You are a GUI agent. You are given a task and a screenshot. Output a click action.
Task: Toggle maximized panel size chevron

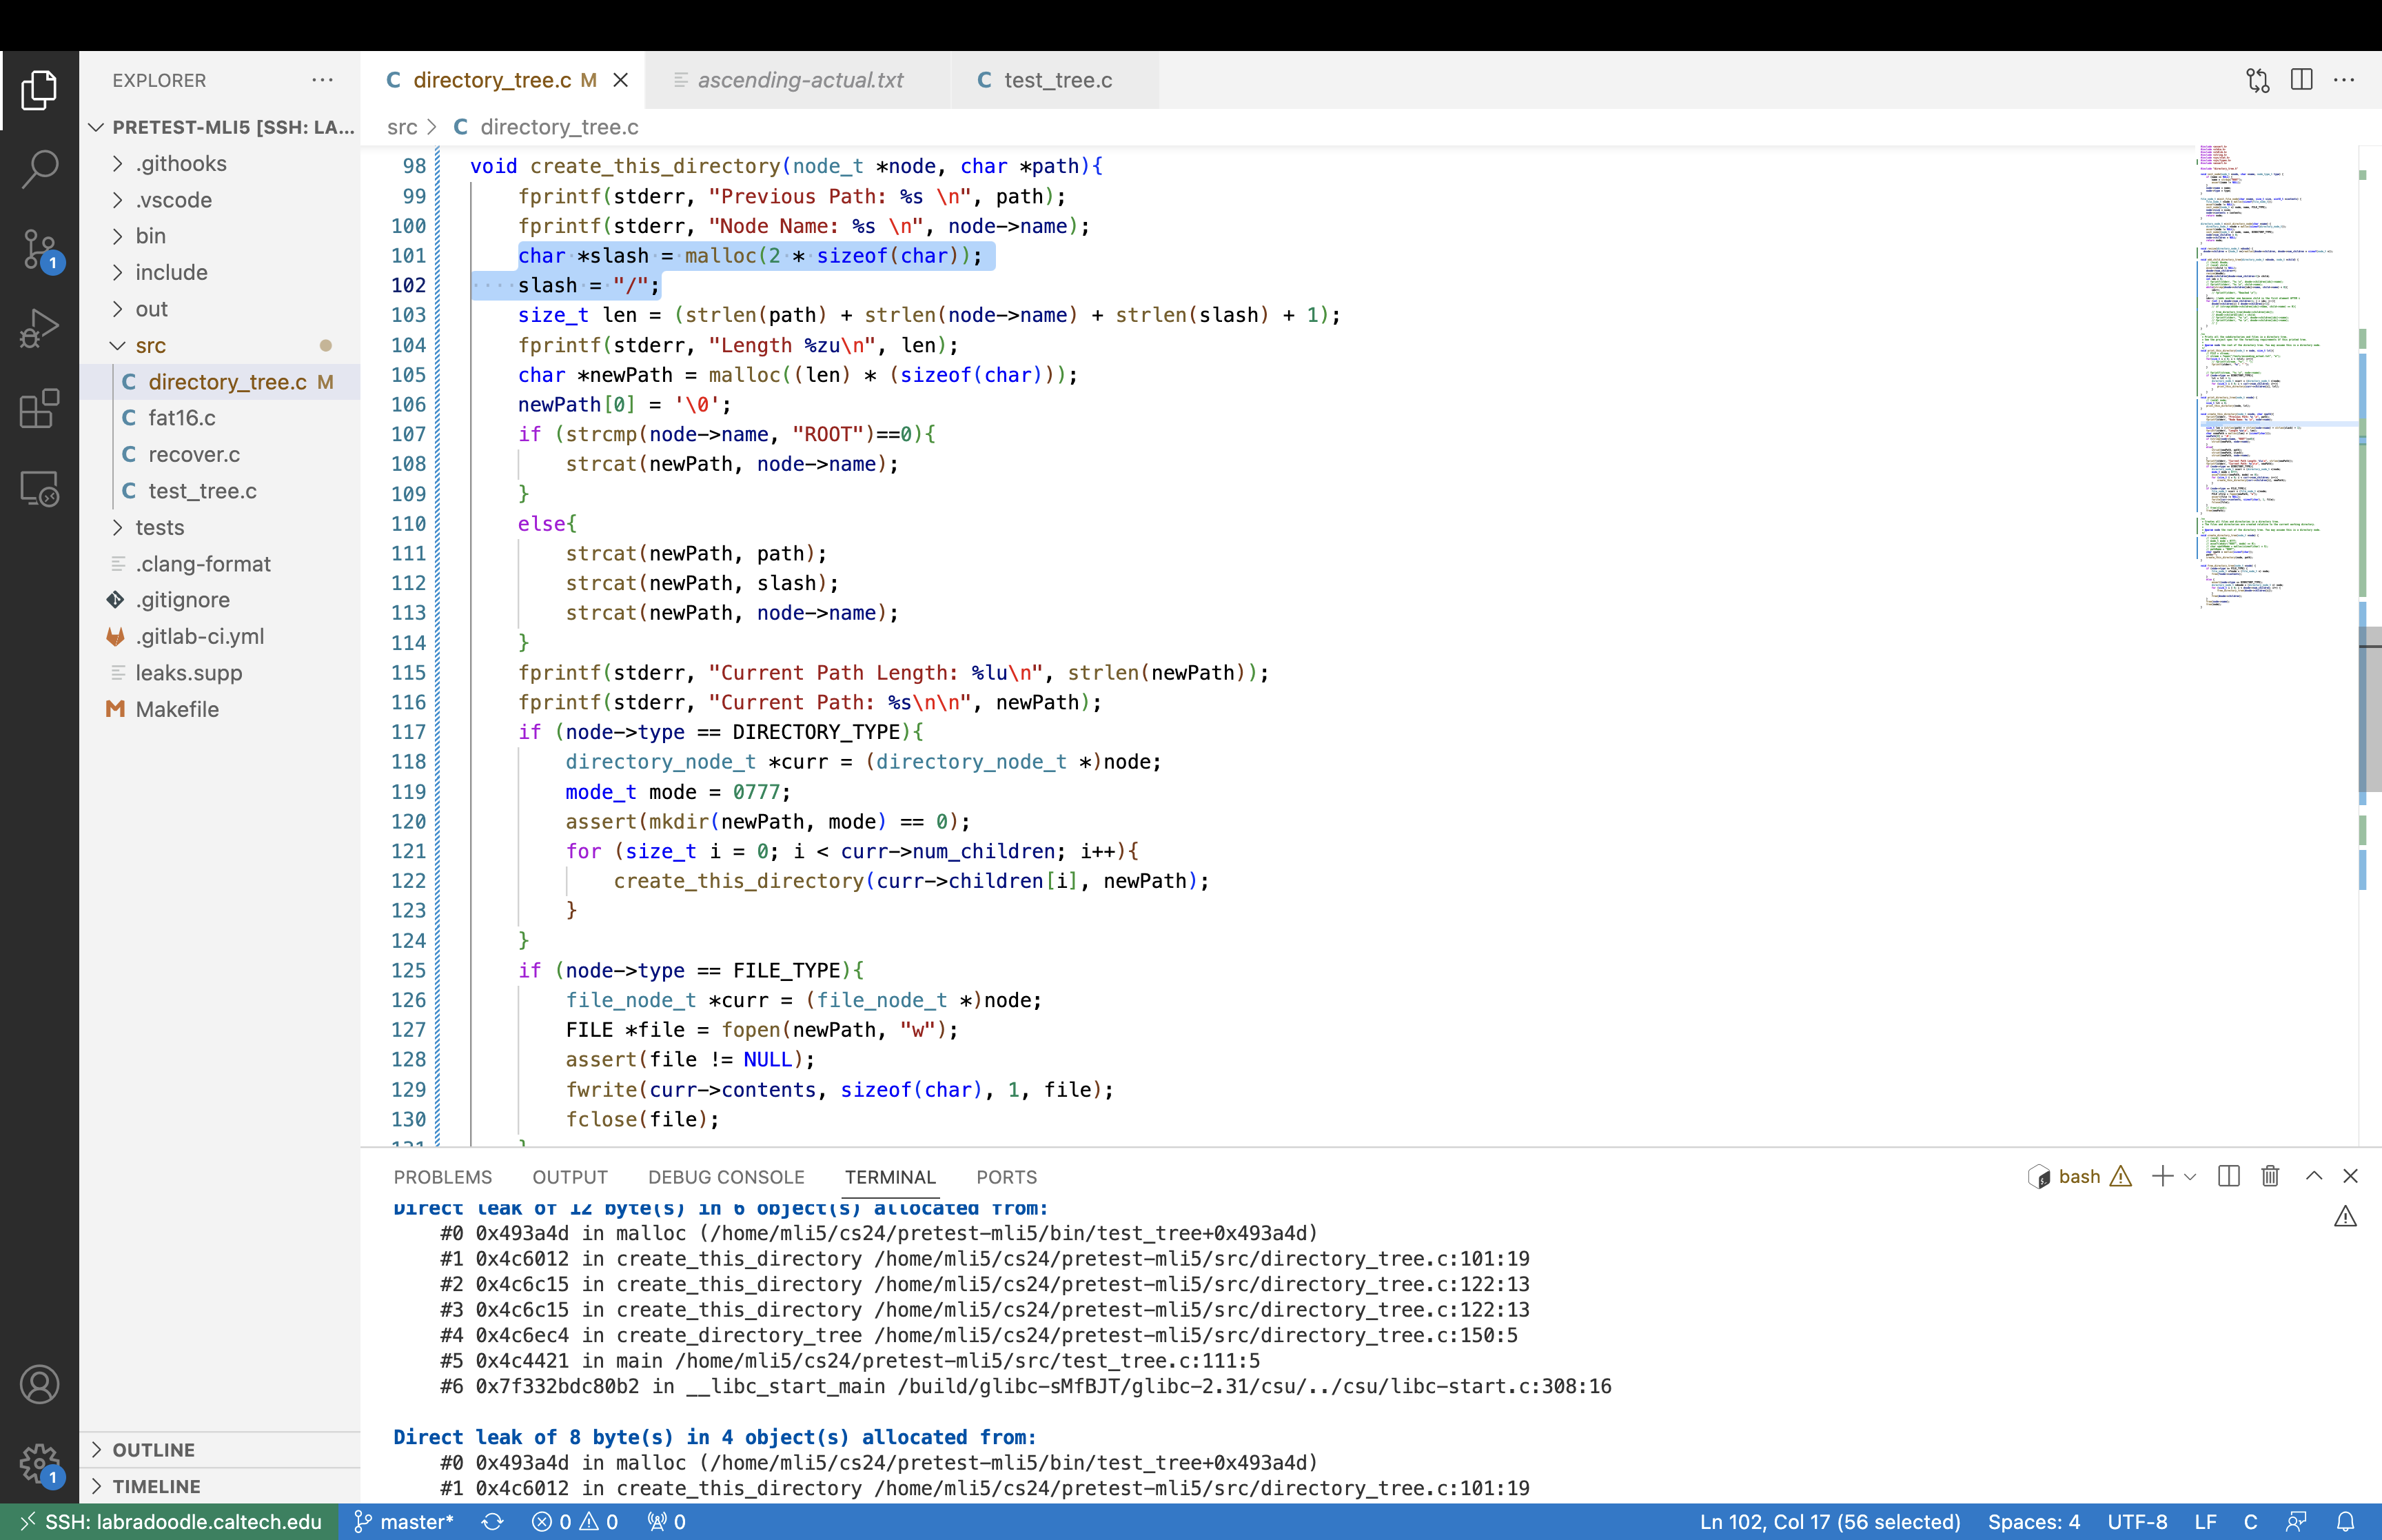[x=2313, y=1176]
